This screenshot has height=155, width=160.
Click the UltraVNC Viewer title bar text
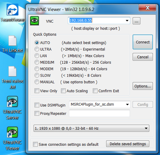point(61,10)
